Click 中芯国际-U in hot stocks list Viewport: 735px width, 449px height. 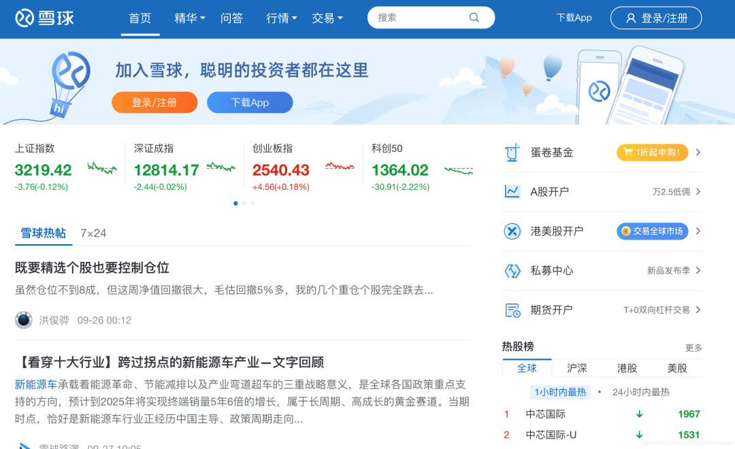tap(551, 435)
